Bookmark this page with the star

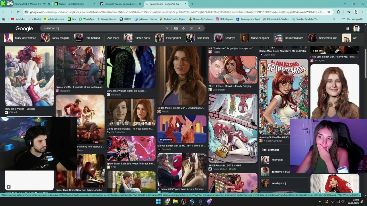pyautogui.click(x=329, y=12)
